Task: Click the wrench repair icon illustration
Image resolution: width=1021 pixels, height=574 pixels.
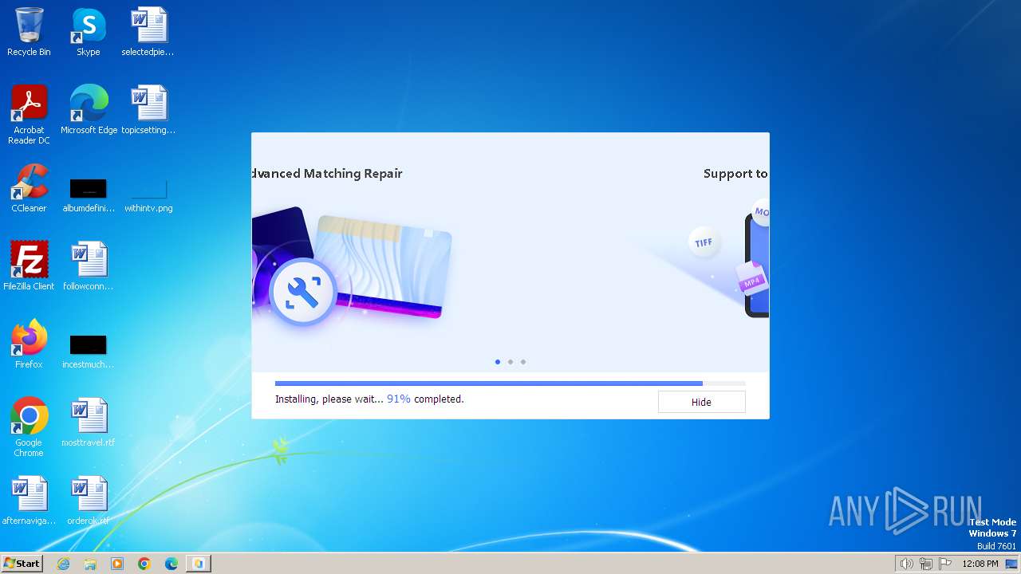Action: point(302,293)
